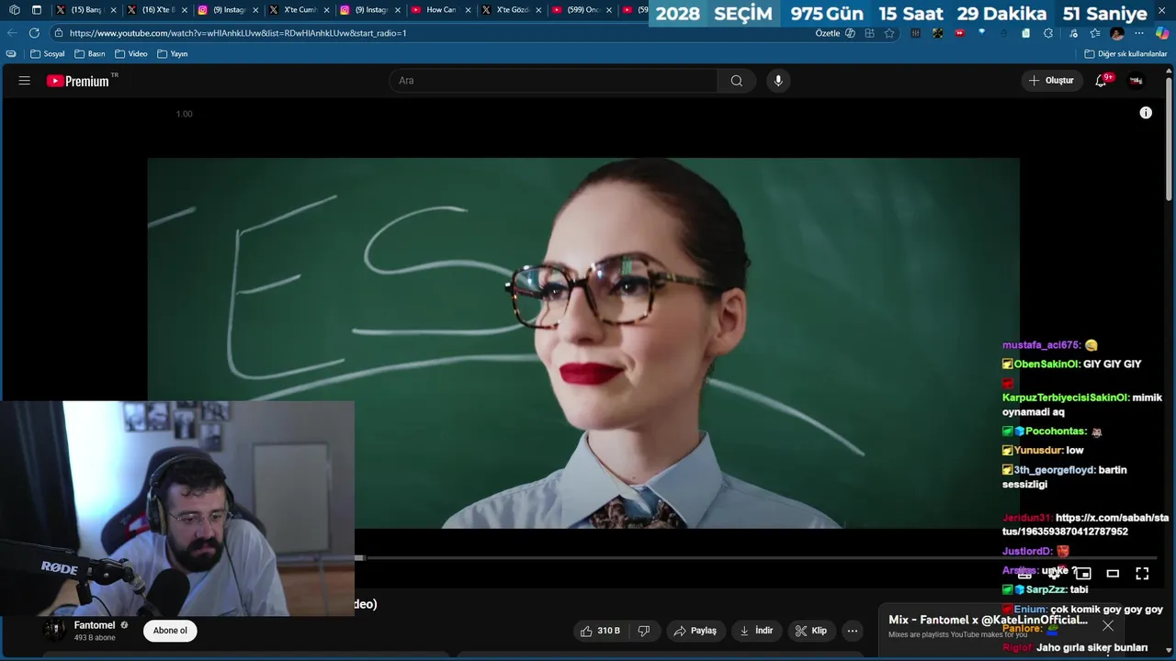Open the Fantomel channel name link
The height and width of the screenshot is (661, 1176).
coord(95,625)
